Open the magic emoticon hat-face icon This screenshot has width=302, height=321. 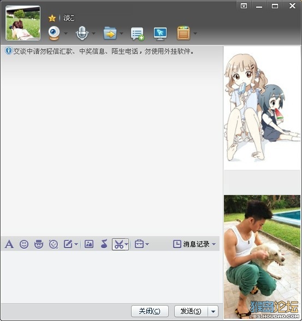coord(39,244)
